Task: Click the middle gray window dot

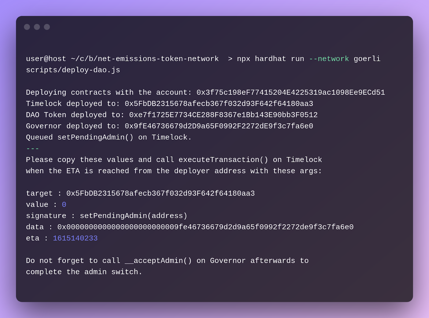Action: coord(37,27)
